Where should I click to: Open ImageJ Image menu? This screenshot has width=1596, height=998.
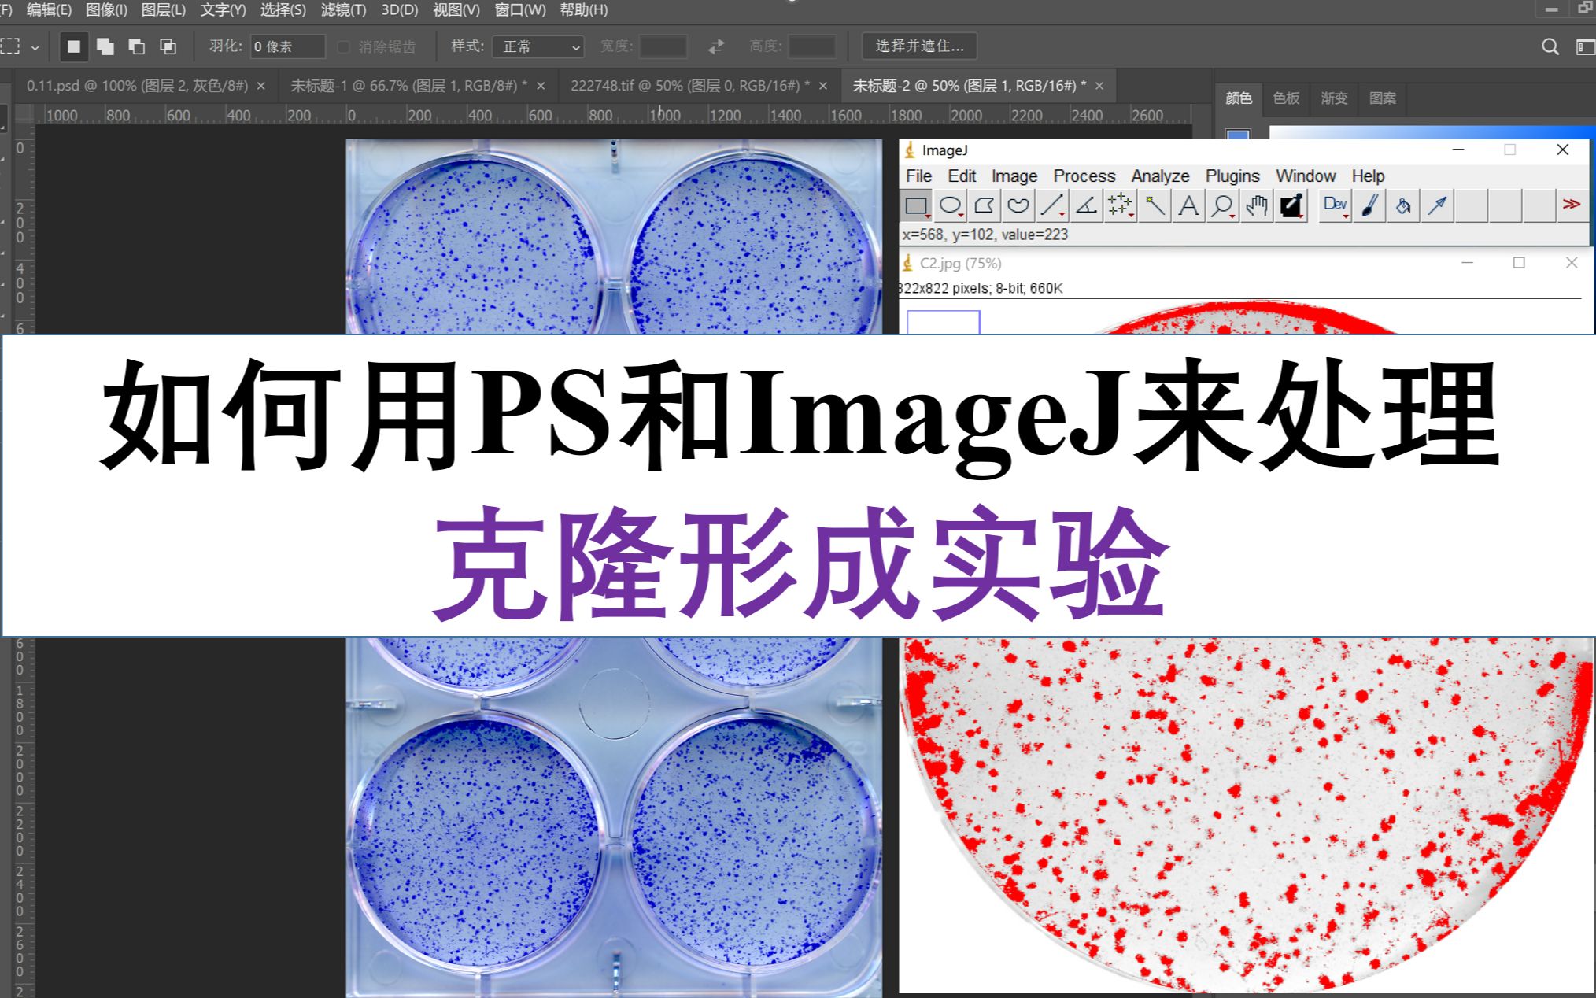(1014, 176)
